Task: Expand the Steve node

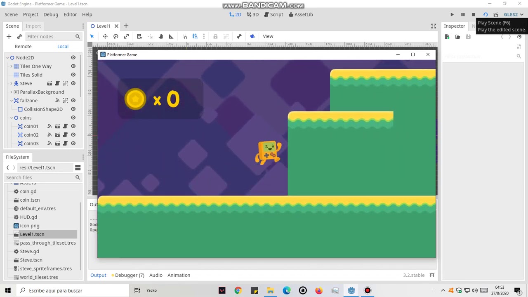Action: pos(12,84)
